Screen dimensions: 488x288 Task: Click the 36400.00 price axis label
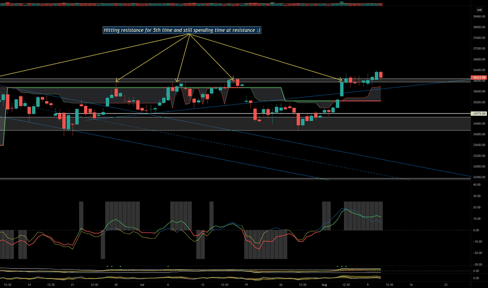tap(479, 70)
